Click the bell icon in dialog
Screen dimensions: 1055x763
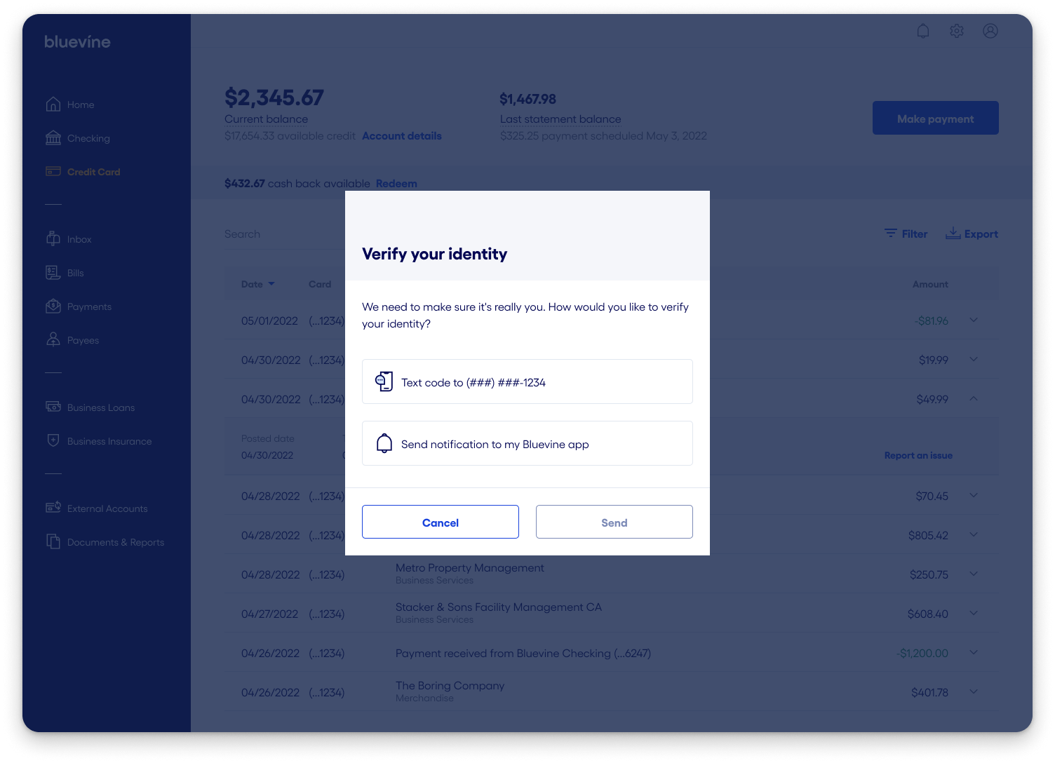(384, 443)
